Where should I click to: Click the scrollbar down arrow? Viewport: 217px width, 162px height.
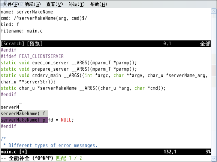[214, 158]
